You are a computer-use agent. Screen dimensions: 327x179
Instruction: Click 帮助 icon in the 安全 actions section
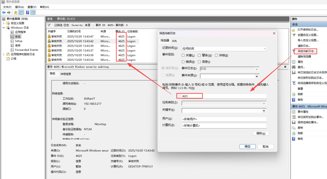294,100
